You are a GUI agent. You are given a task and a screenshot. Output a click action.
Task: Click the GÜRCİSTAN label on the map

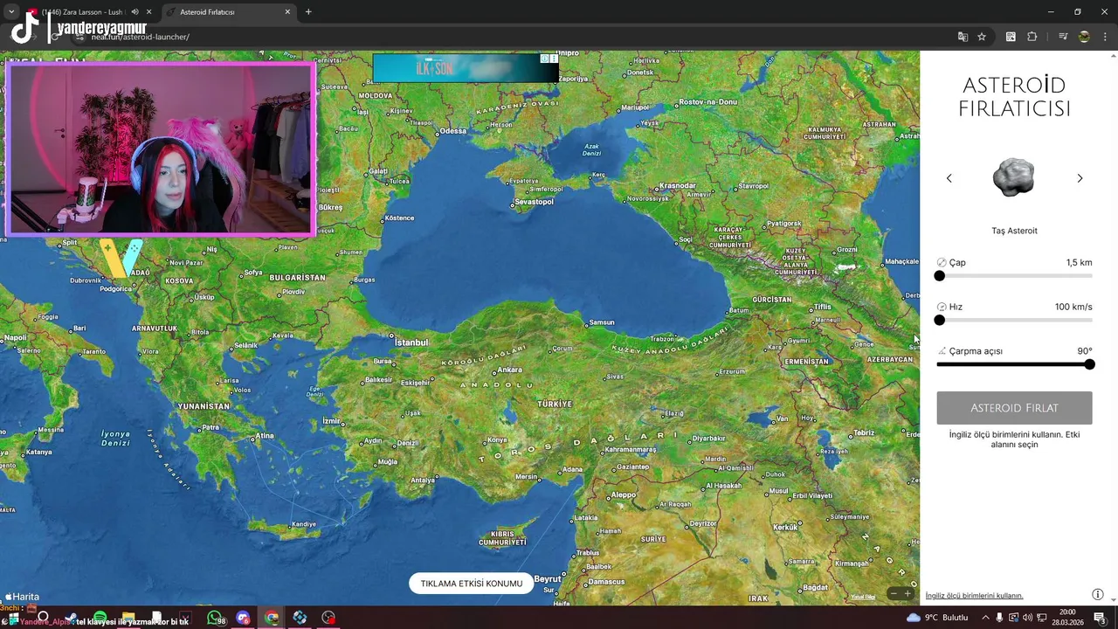tap(772, 300)
